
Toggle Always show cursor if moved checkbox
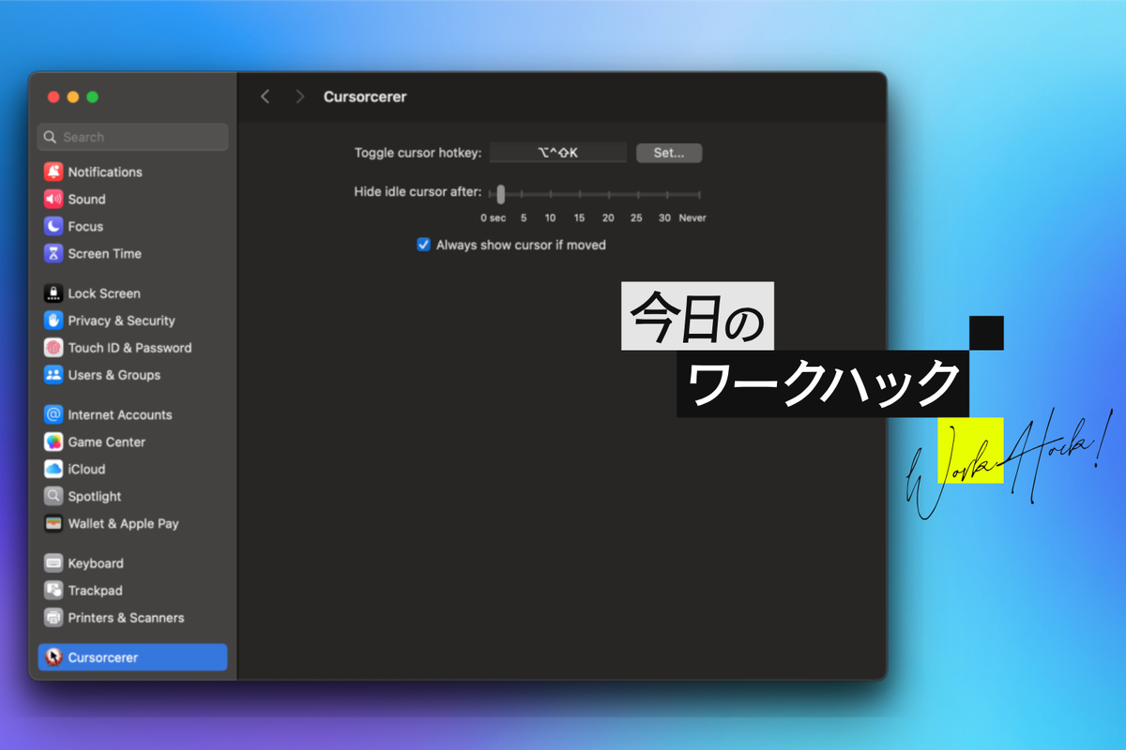(423, 245)
